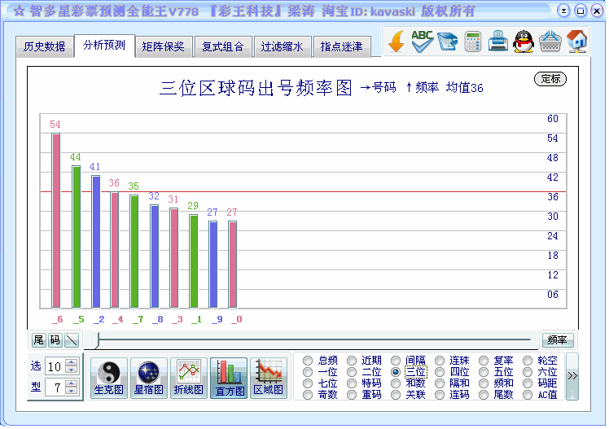The width and height of the screenshot is (609, 429).
Task: Click the 频率 button
Action: click(558, 340)
